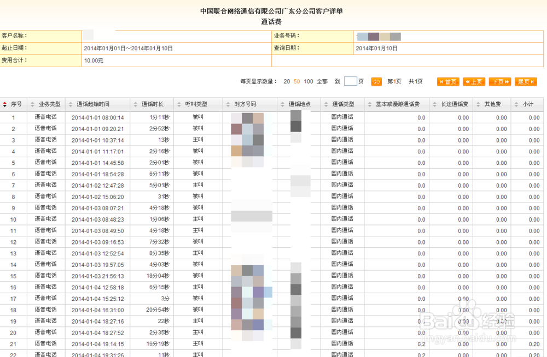Image resolution: width=547 pixels, height=357 pixels.
Task: Sort by the 通话起始时间 column arrows
Action: pos(71,104)
